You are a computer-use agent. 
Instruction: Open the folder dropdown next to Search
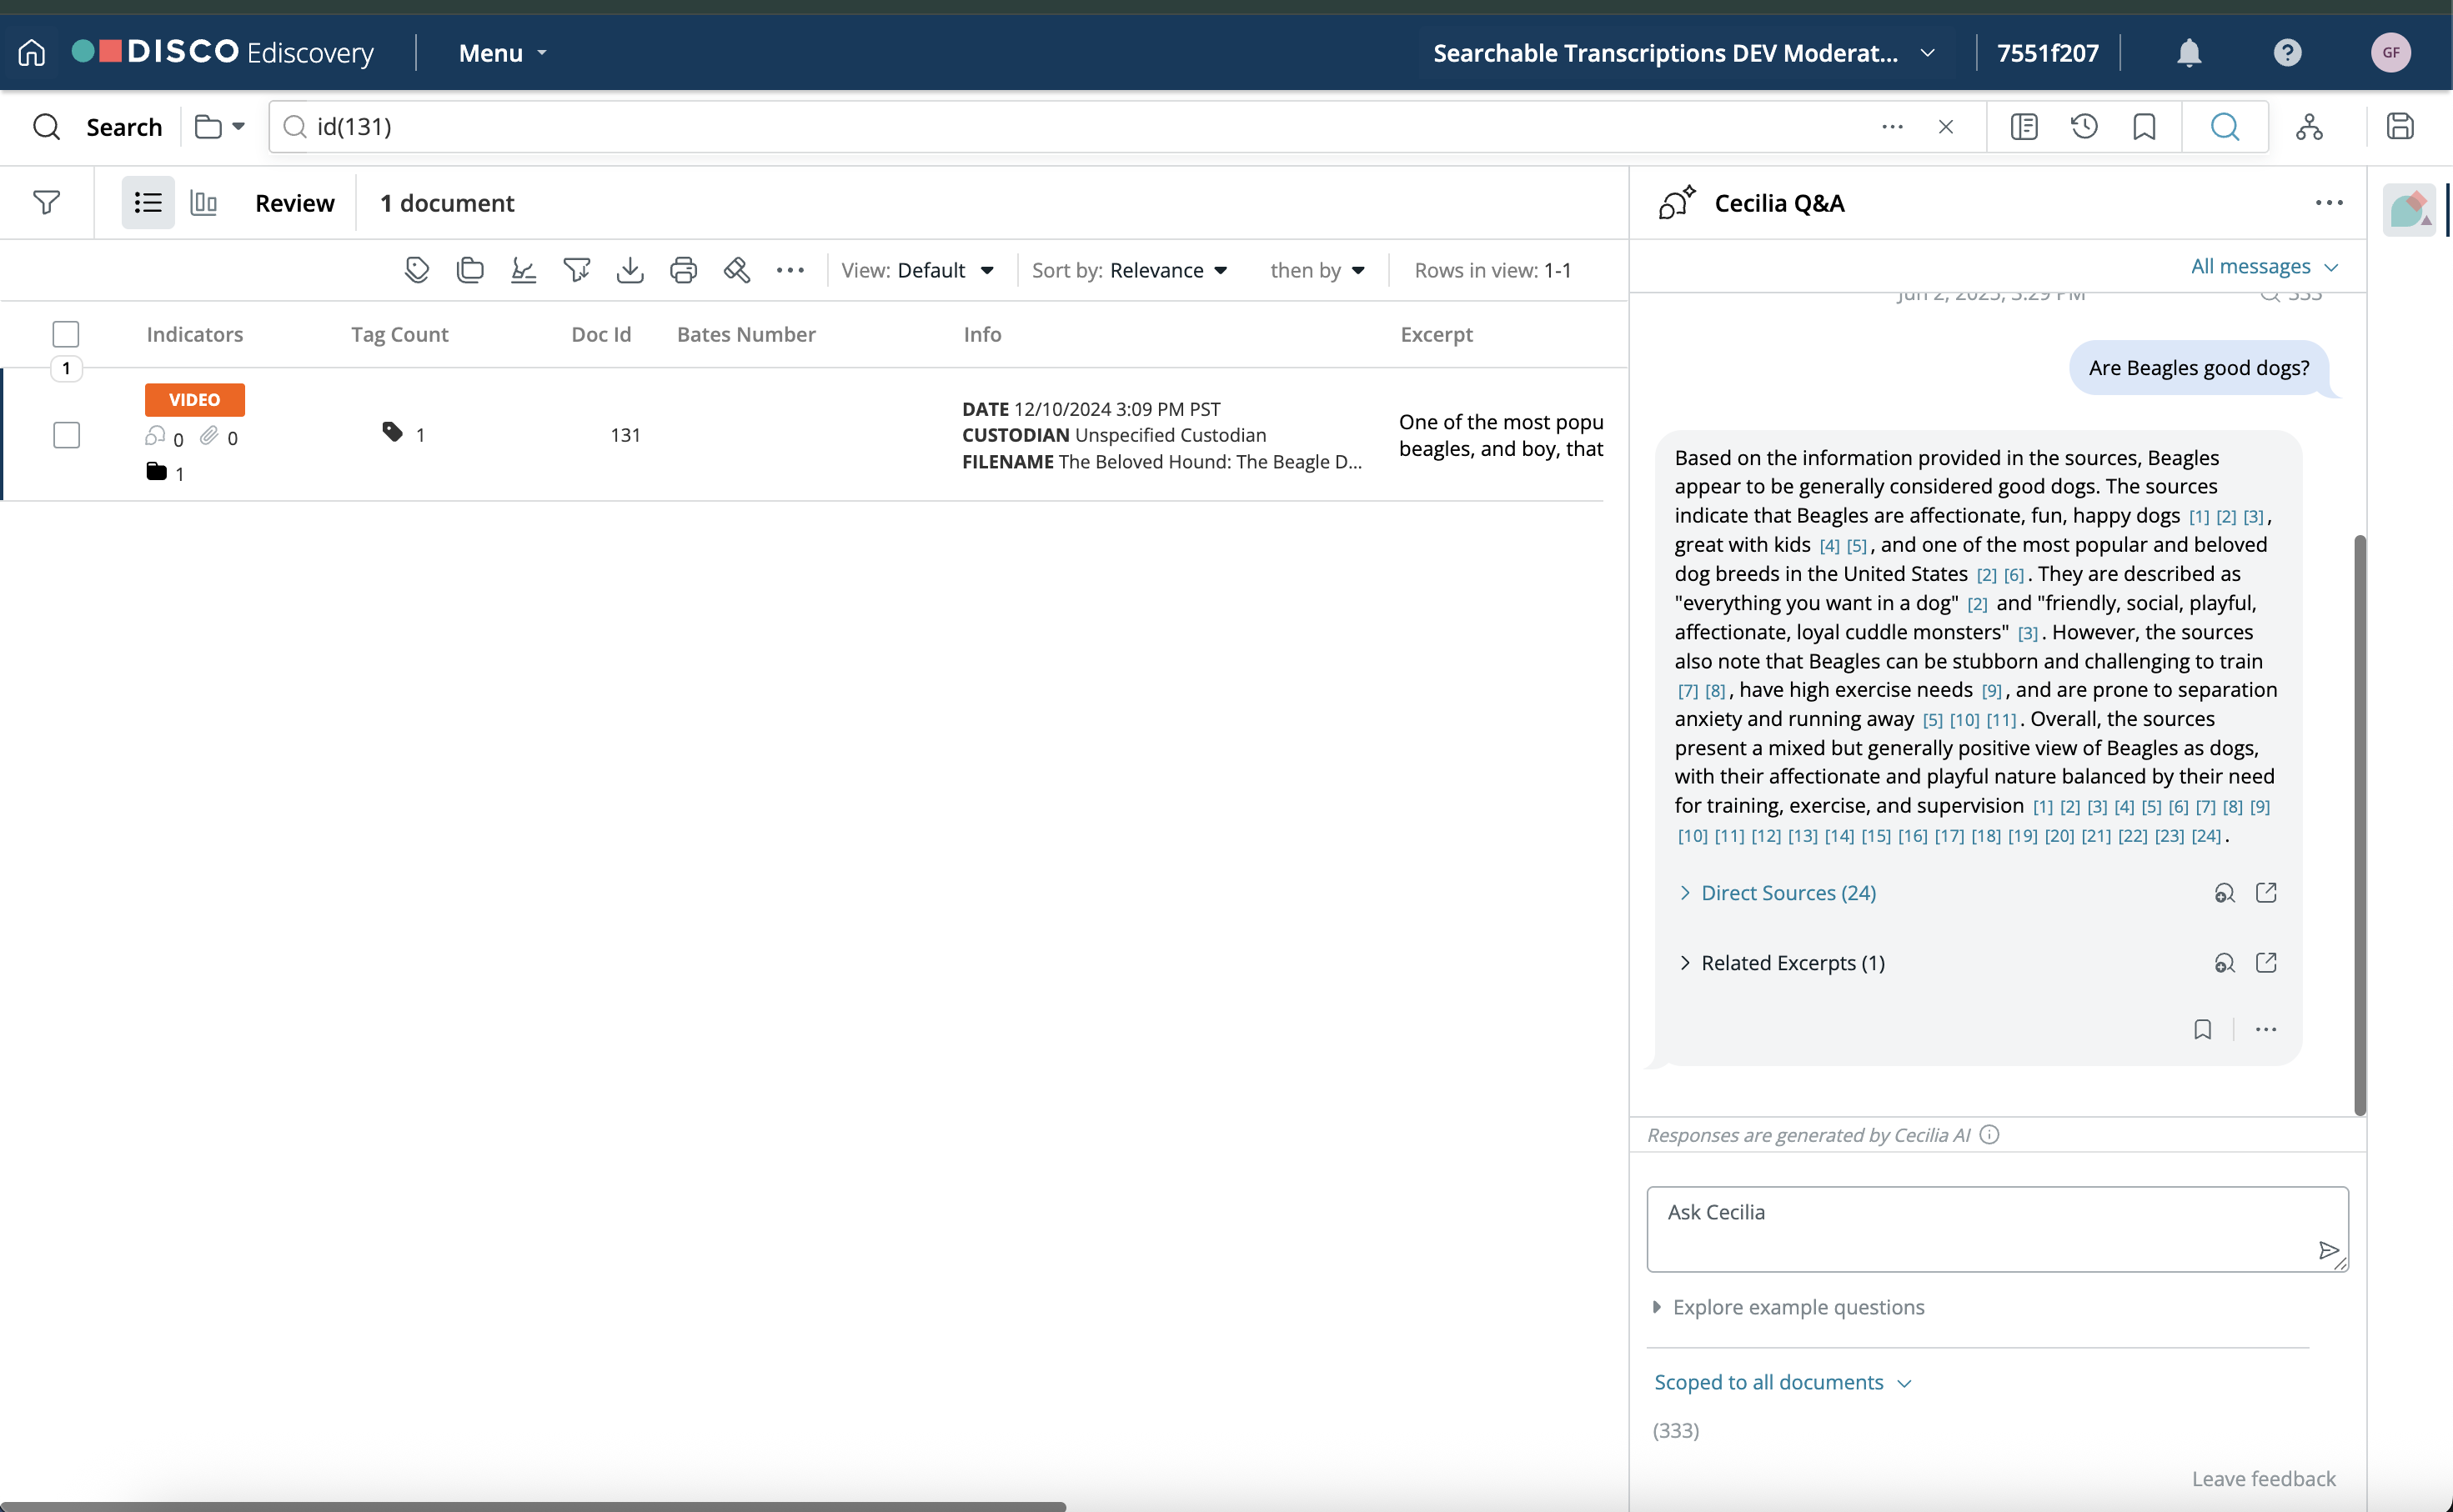point(220,127)
